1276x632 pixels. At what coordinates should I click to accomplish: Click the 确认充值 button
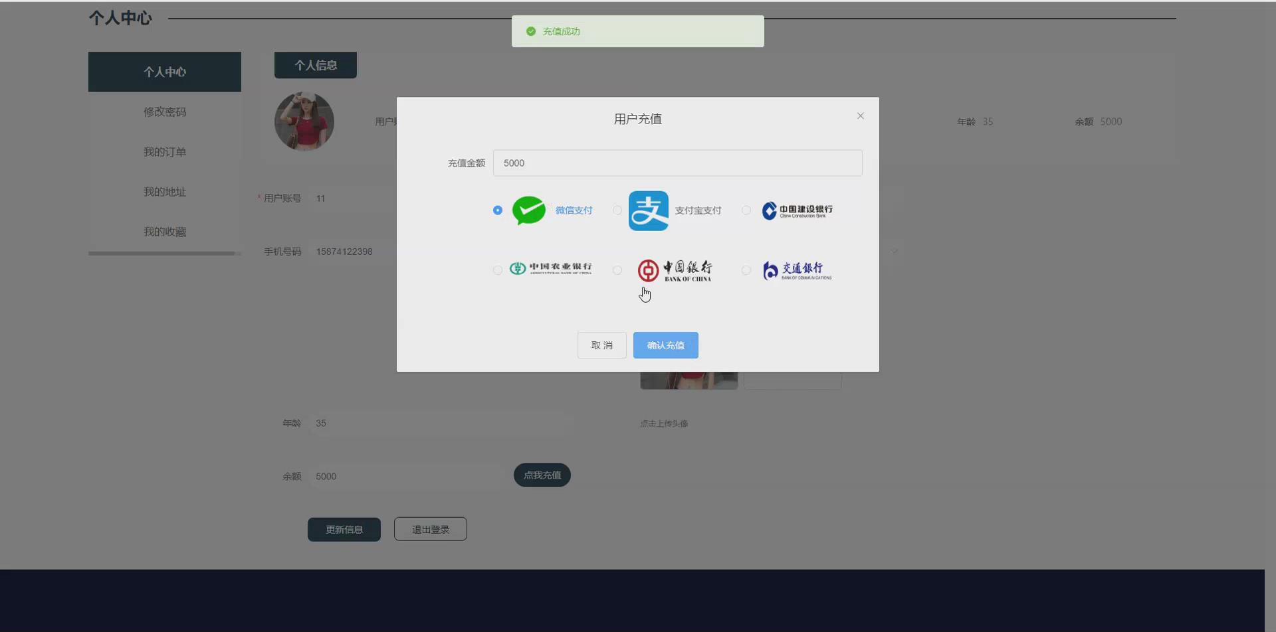click(x=666, y=345)
